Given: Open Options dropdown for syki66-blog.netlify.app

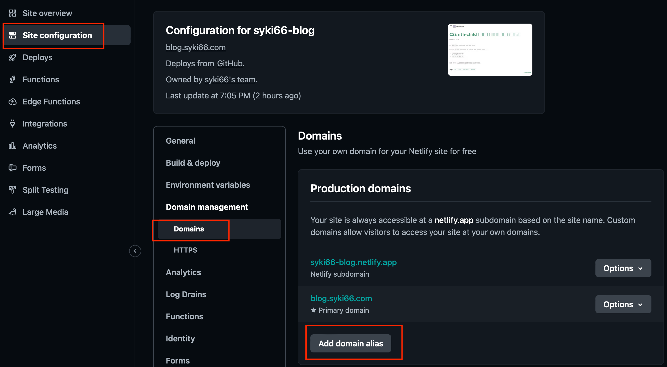Looking at the screenshot, I should coord(623,268).
